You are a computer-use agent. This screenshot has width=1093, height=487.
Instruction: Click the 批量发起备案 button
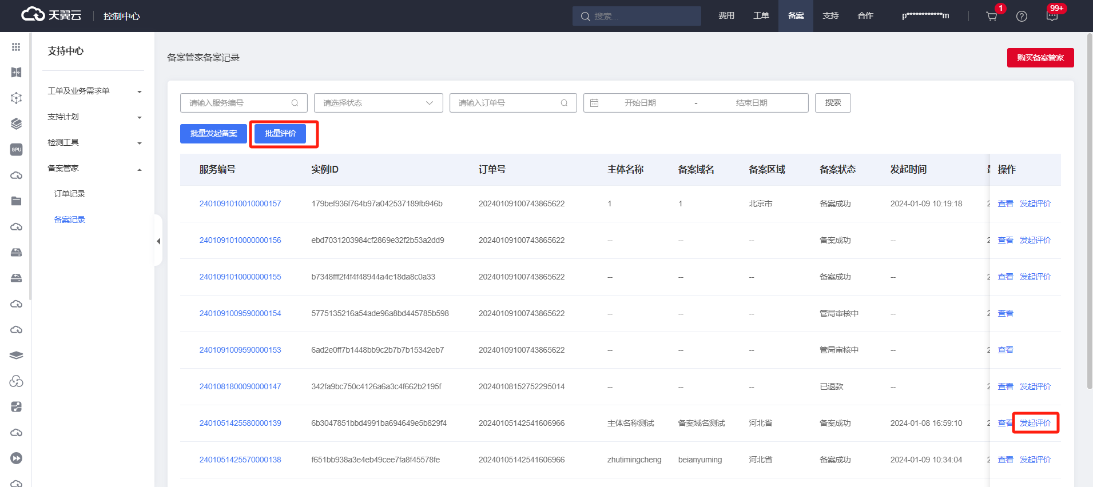[213, 133]
